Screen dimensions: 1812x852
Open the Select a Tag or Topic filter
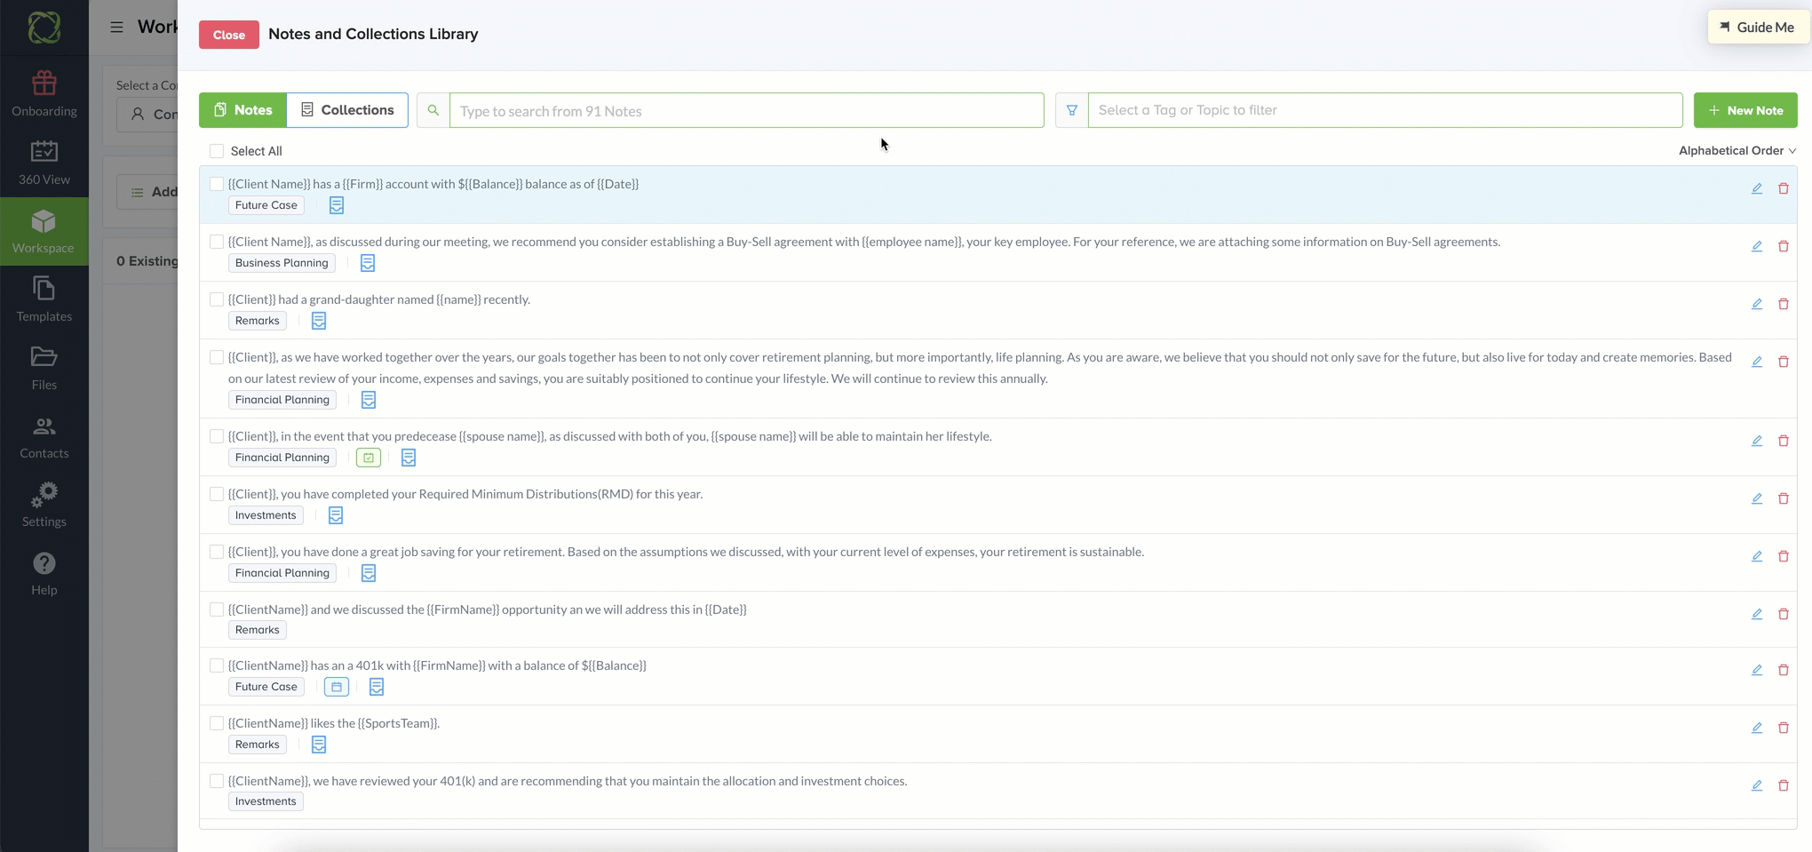tap(1385, 110)
